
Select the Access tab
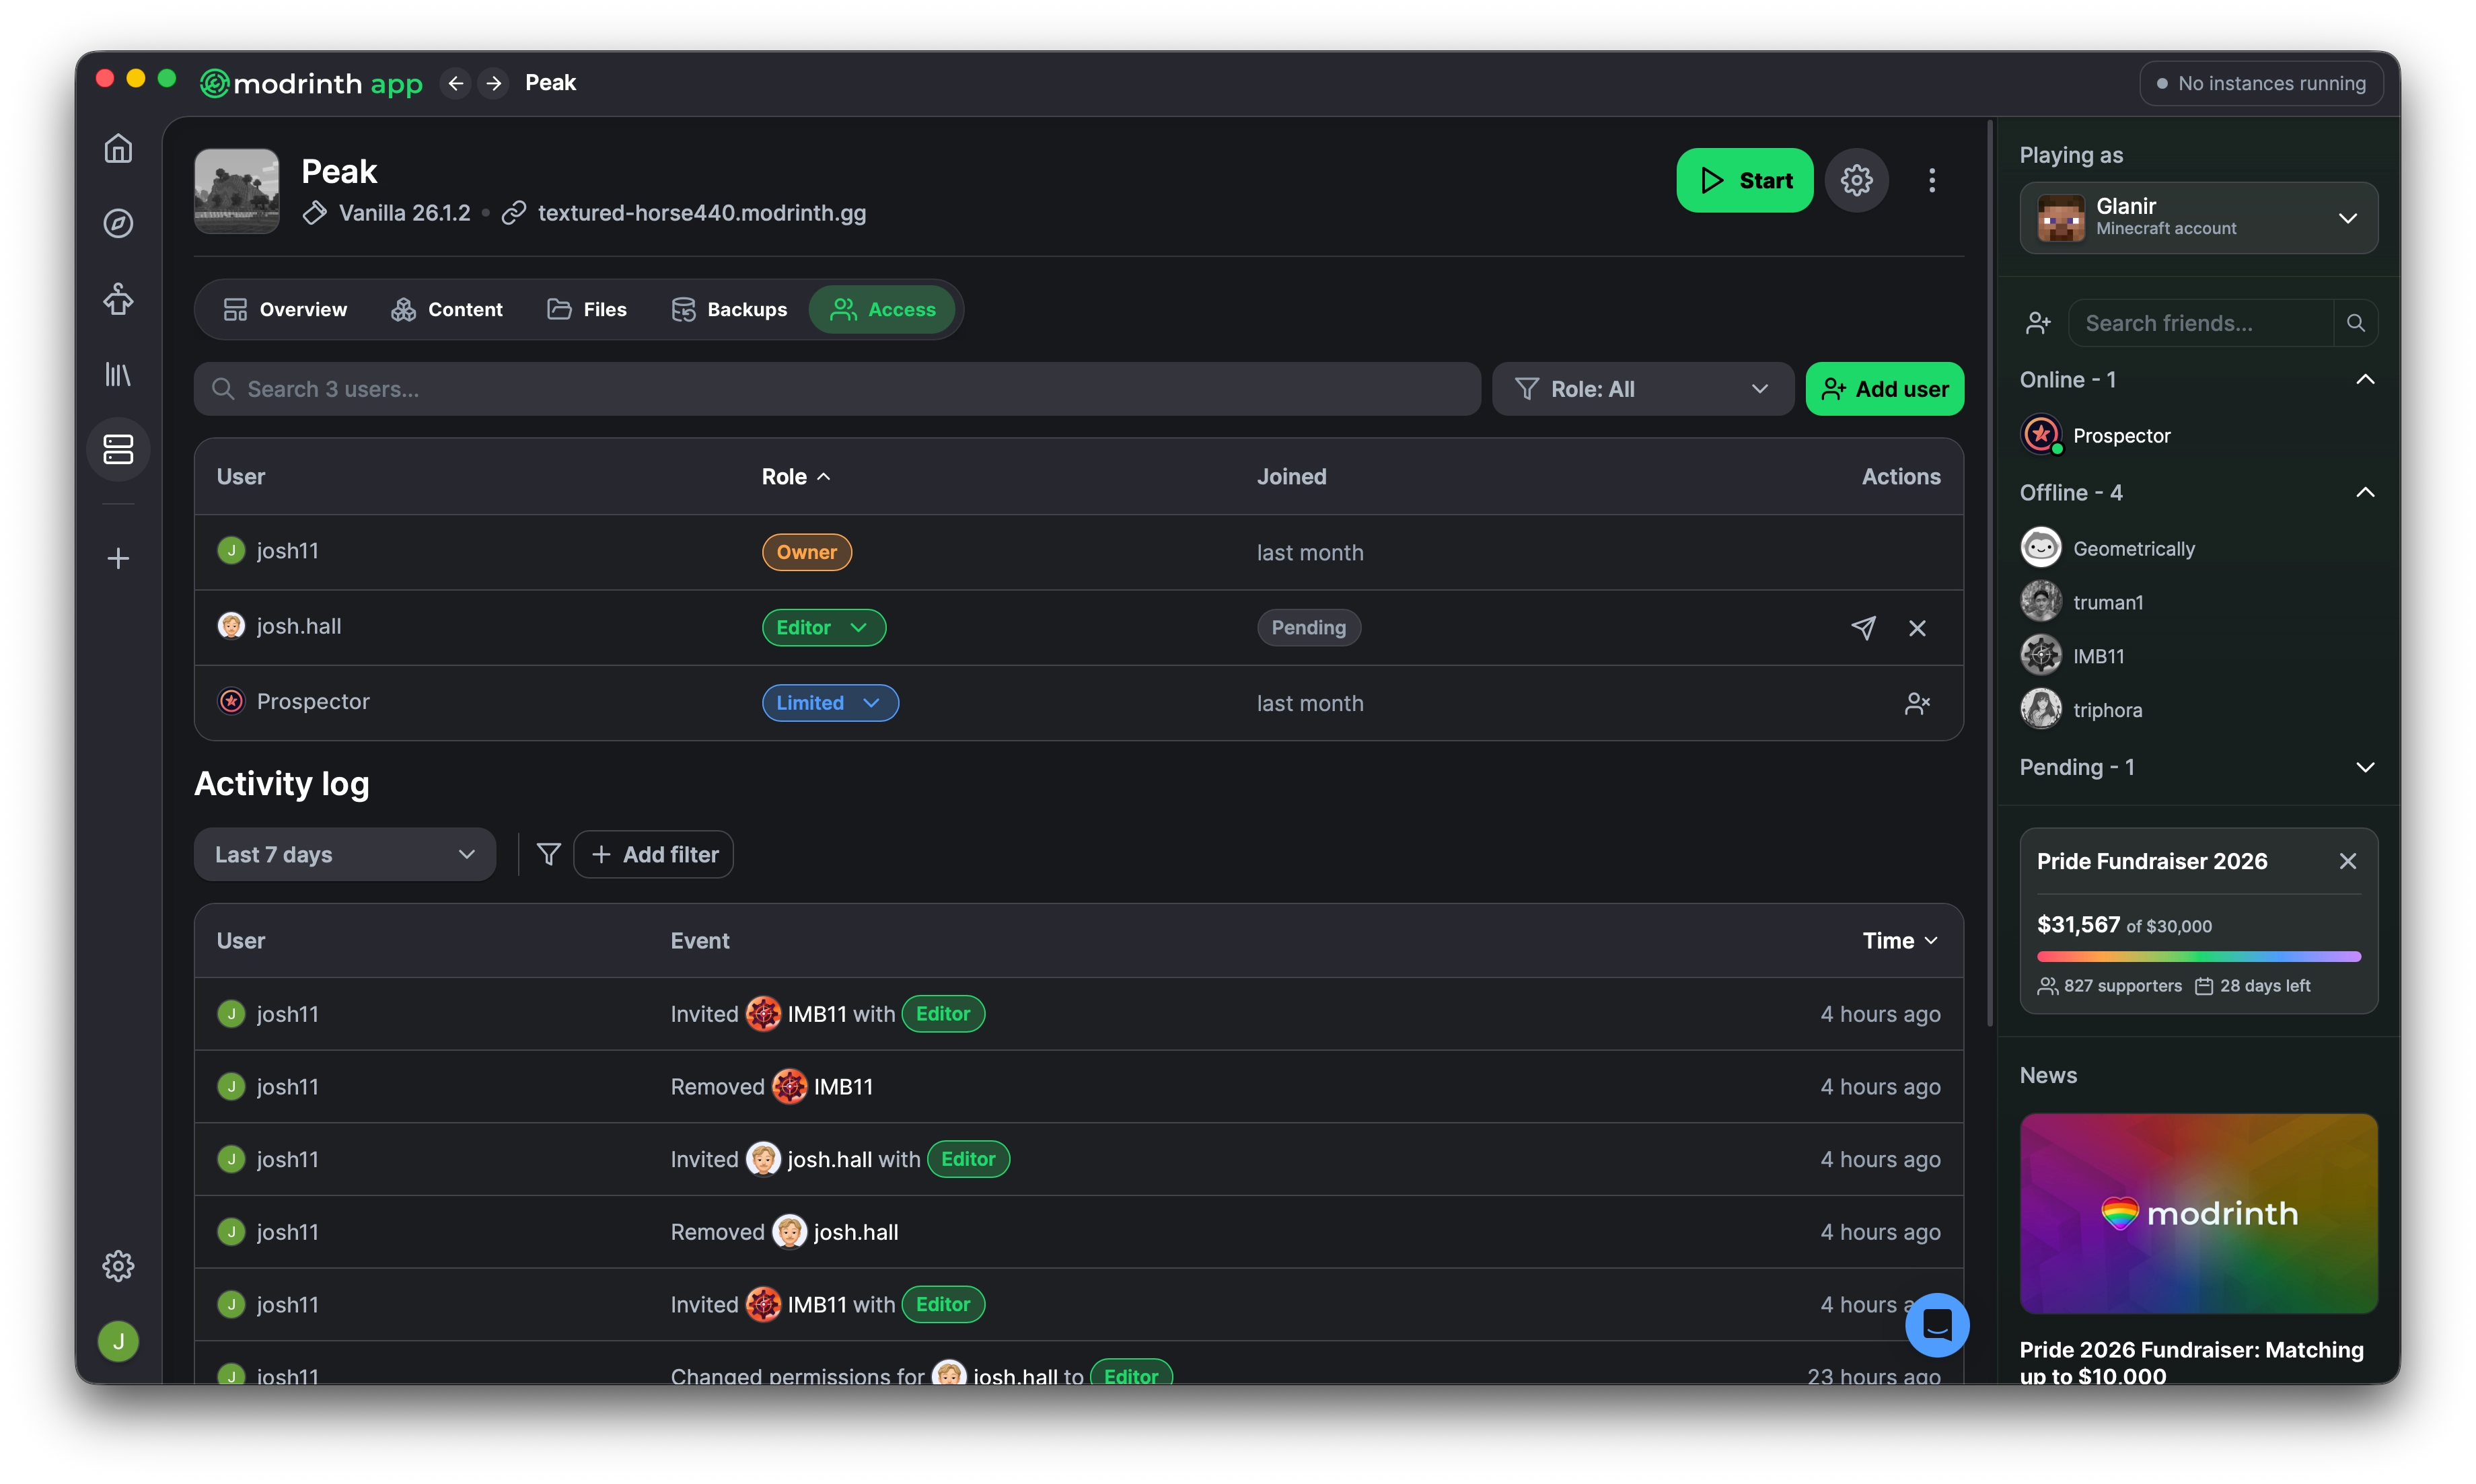[883, 309]
